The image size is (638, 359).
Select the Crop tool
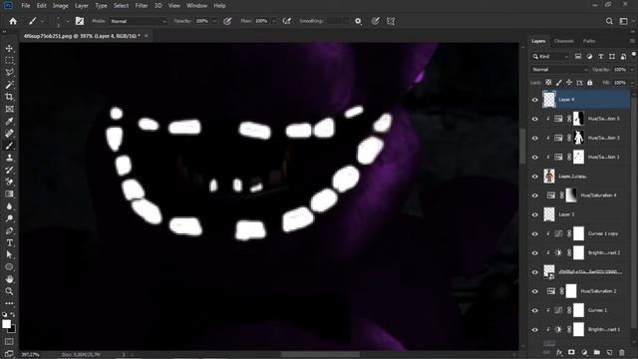coord(9,97)
